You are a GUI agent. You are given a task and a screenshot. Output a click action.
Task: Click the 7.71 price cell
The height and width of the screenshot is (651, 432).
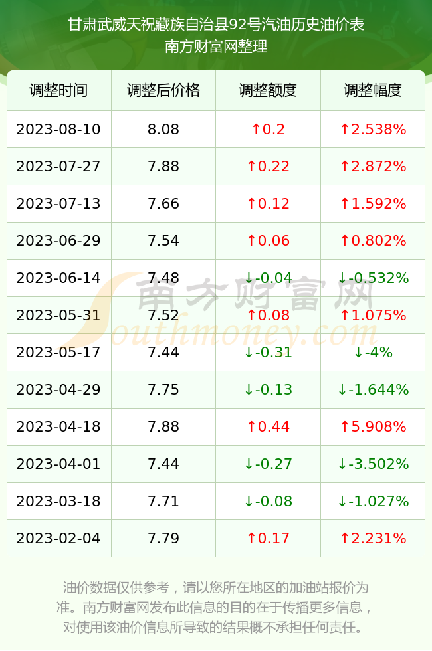(x=163, y=501)
